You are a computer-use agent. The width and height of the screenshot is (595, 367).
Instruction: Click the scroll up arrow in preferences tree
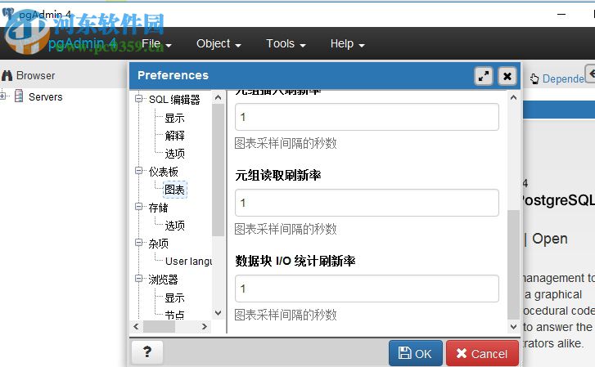pos(218,97)
